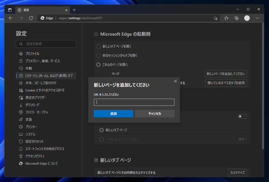
Task: Click the Edge site identity badge
Action: (47, 18)
